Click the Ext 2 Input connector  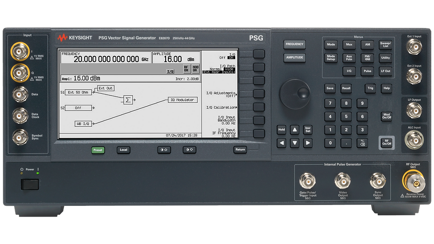(x=414, y=76)
